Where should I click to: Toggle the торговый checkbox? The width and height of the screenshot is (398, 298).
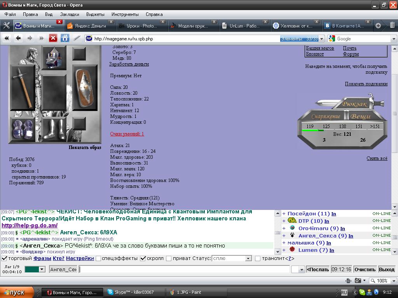point(4,258)
